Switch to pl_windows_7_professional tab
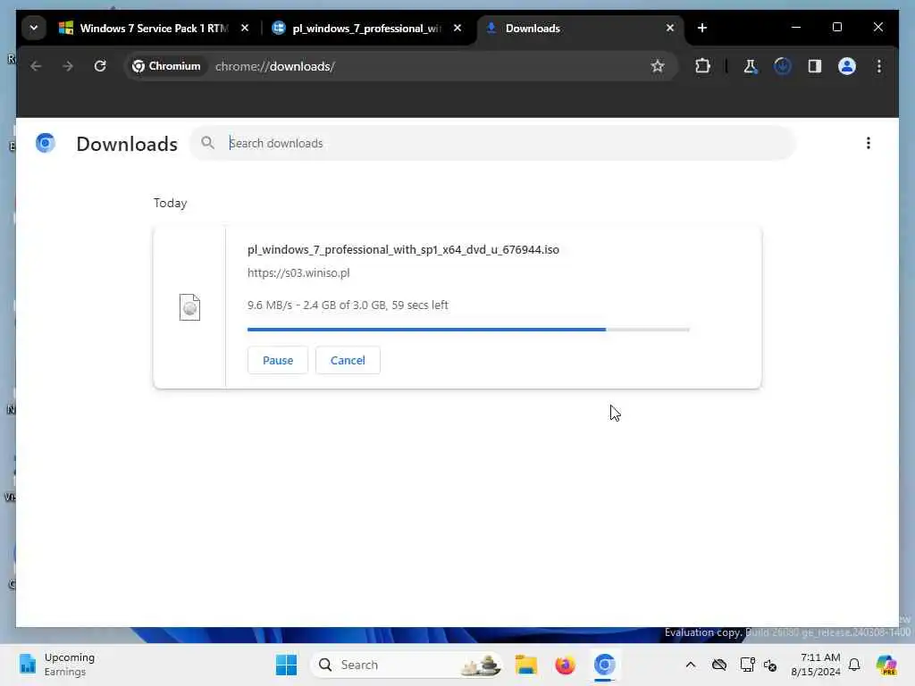The width and height of the screenshot is (915, 686). (x=367, y=28)
